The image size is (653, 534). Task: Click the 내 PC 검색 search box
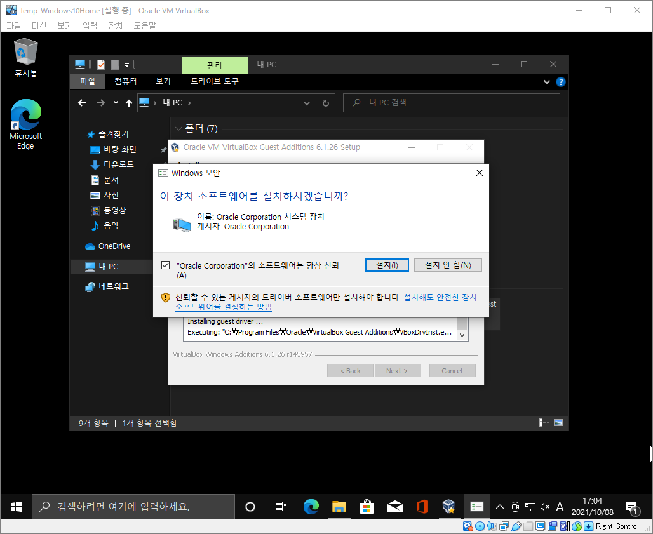tap(452, 103)
